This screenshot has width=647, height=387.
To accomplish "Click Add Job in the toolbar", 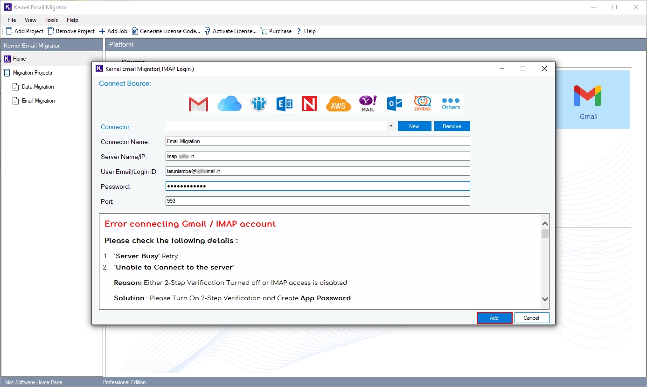I will (113, 31).
